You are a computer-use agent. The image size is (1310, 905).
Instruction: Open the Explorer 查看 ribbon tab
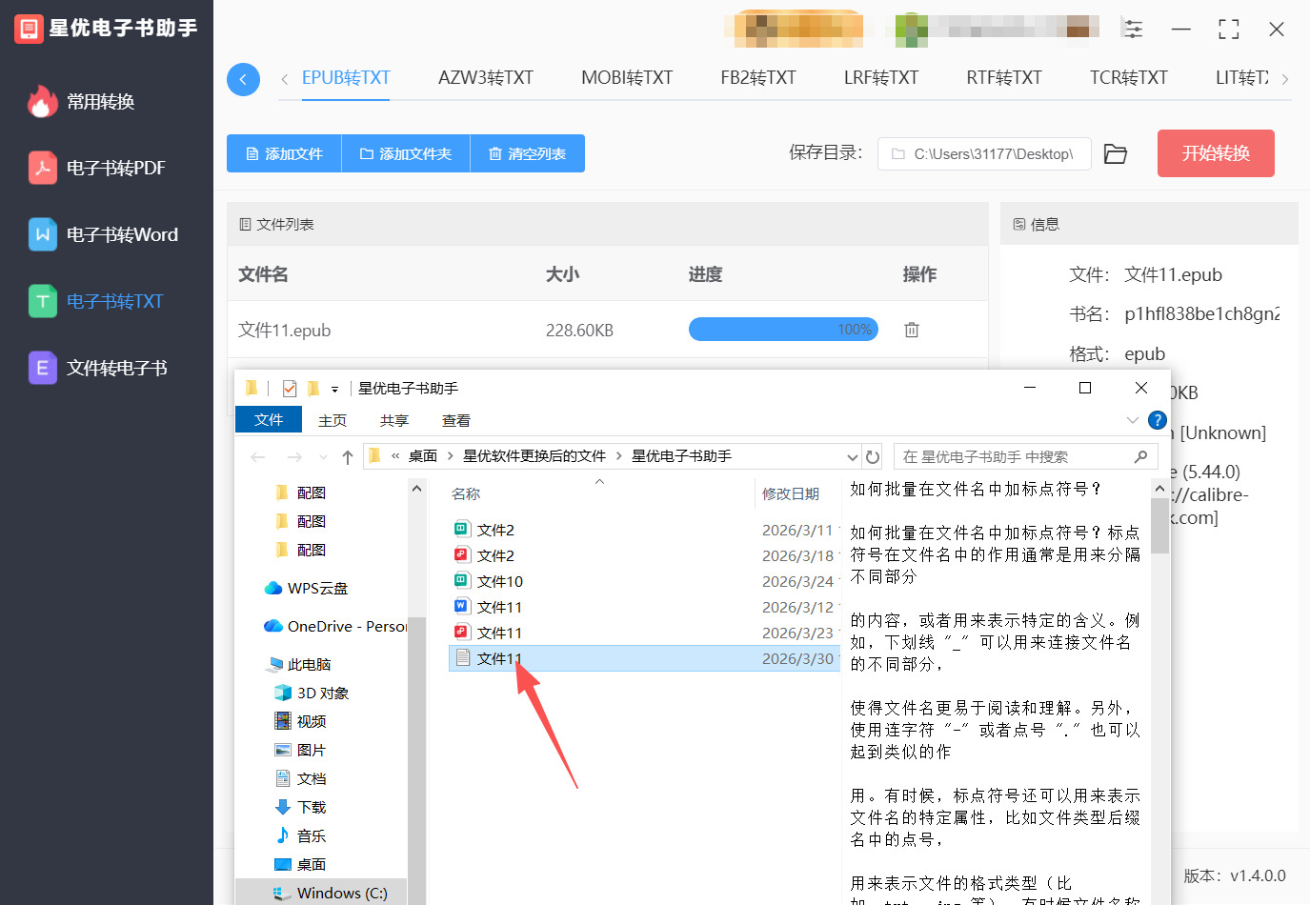(456, 421)
